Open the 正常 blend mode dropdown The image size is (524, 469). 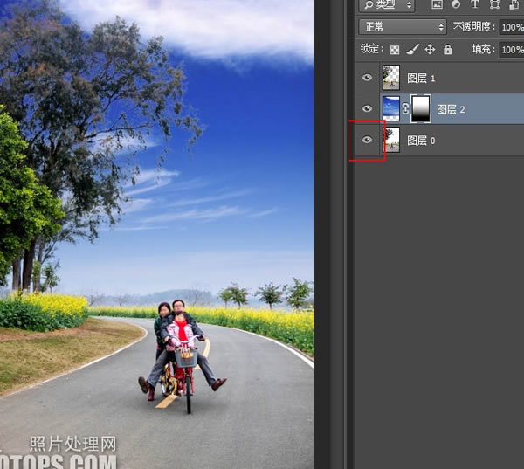tap(403, 27)
